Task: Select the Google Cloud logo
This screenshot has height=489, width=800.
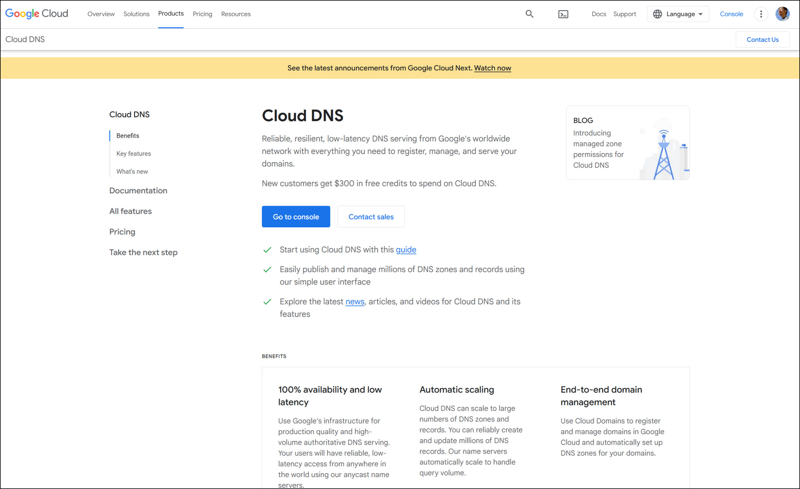Action: tap(36, 13)
